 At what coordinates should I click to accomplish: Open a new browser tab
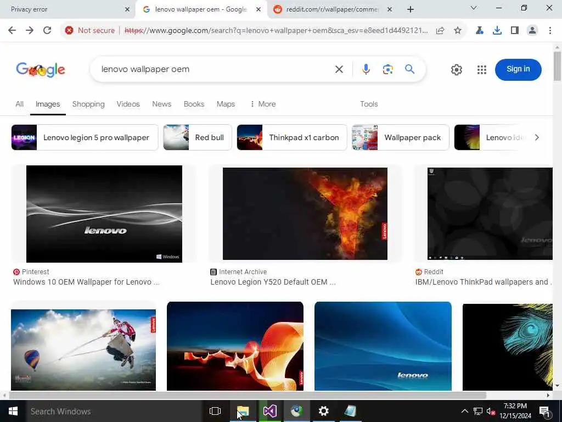[411, 9]
